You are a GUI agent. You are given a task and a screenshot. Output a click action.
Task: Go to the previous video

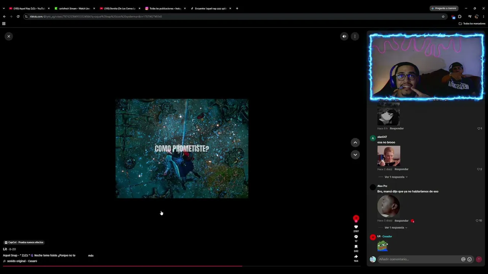[x=355, y=142]
